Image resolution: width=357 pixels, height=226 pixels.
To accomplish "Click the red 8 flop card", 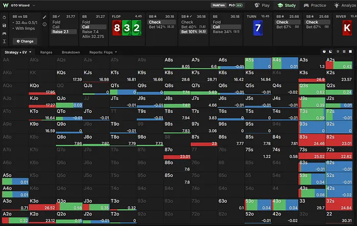I will [x=117, y=28].
